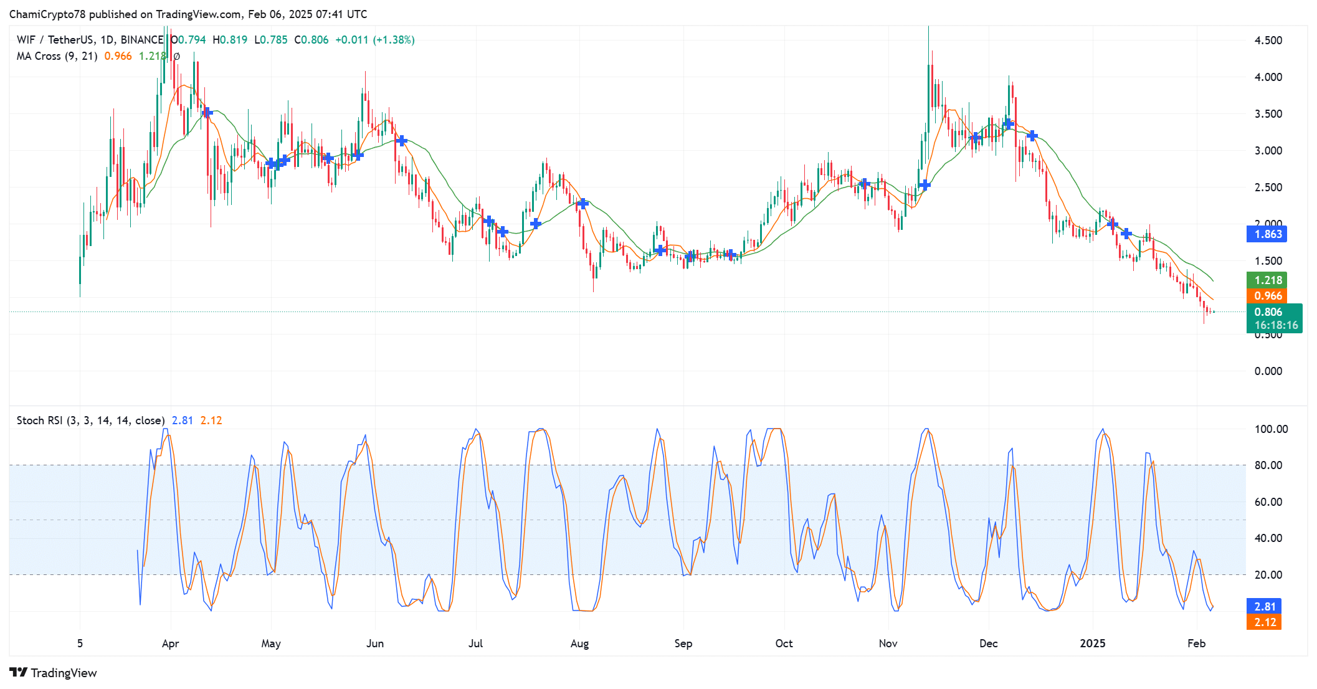The width and height of the screenshot is (1317, 689).
Task: Click the blue cross marker at early August
Action: (x=582, y=203)
